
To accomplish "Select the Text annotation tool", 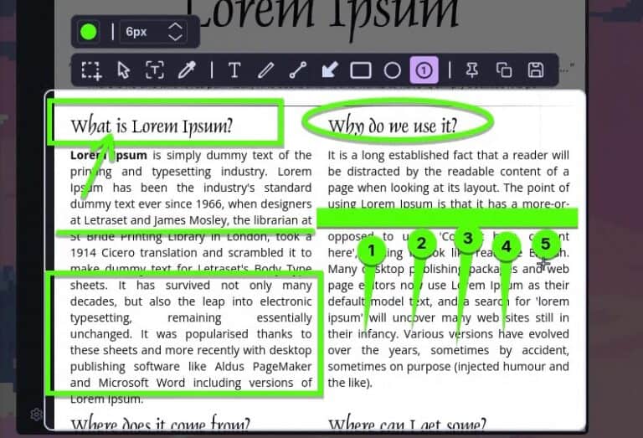I will coord(234,70).
